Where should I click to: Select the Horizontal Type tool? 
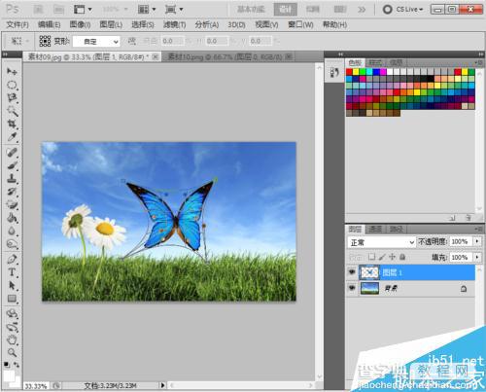pyautogui.click(x=12, y=271)
